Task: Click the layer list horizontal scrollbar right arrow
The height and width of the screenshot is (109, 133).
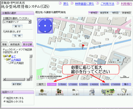Action: [x=28, y=79]
